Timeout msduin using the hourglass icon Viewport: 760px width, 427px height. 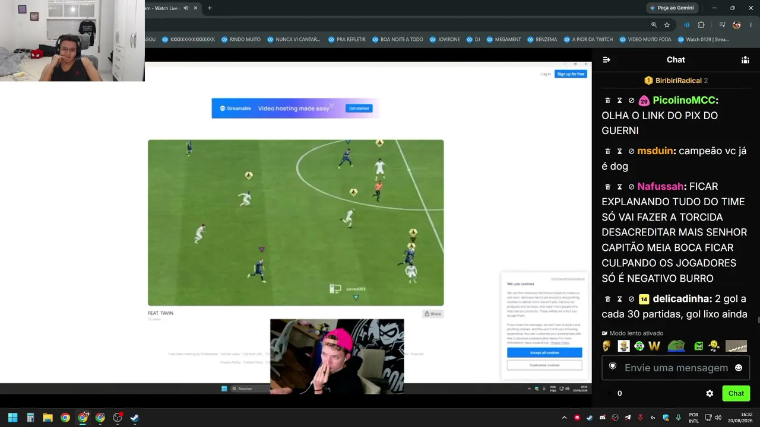(619, 151)
